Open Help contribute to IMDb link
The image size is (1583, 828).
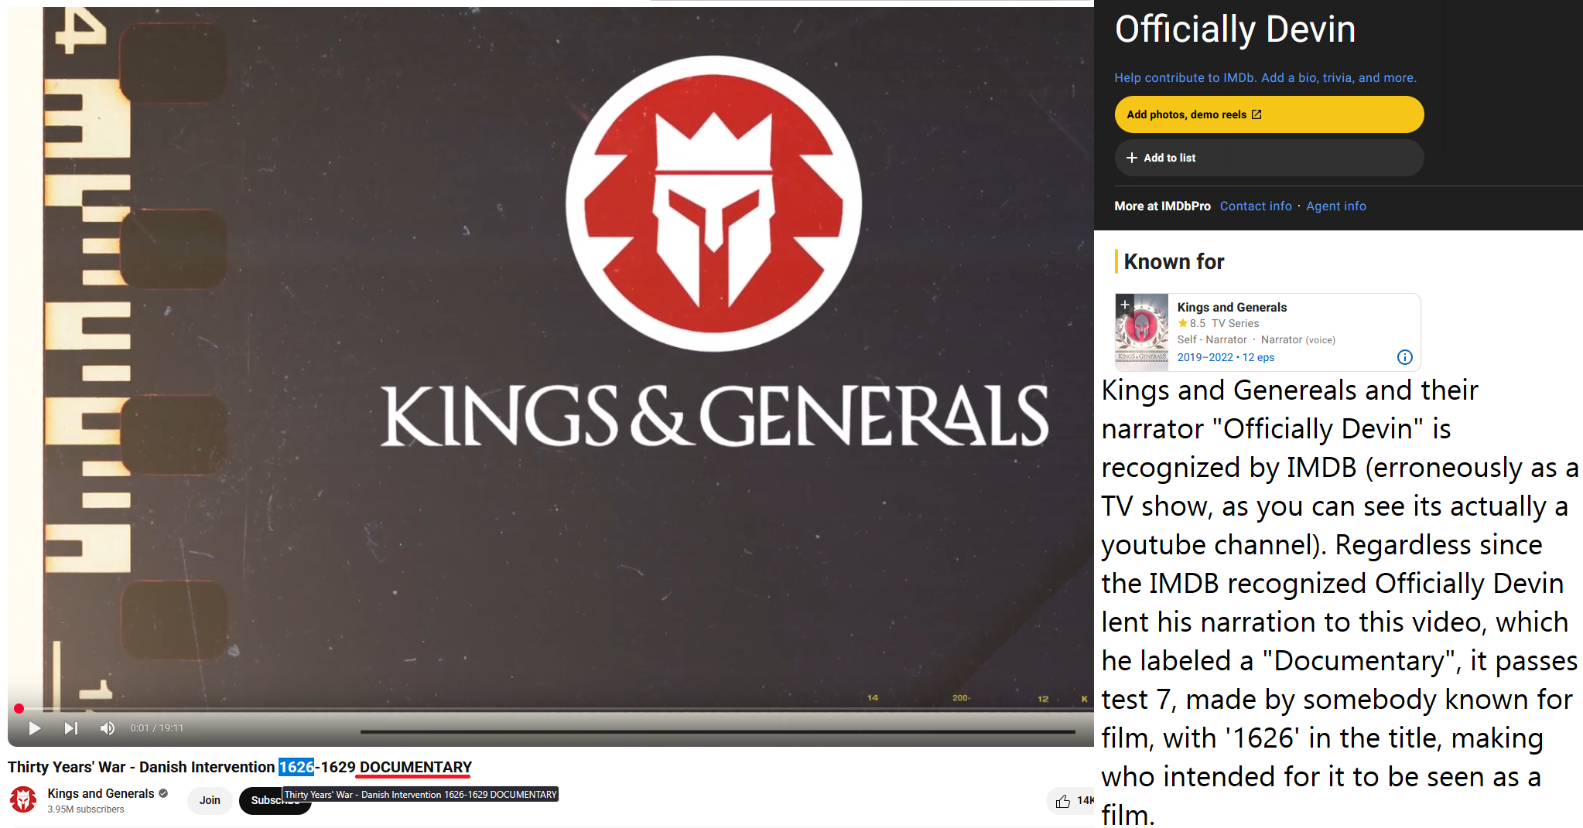point(1265,78)
